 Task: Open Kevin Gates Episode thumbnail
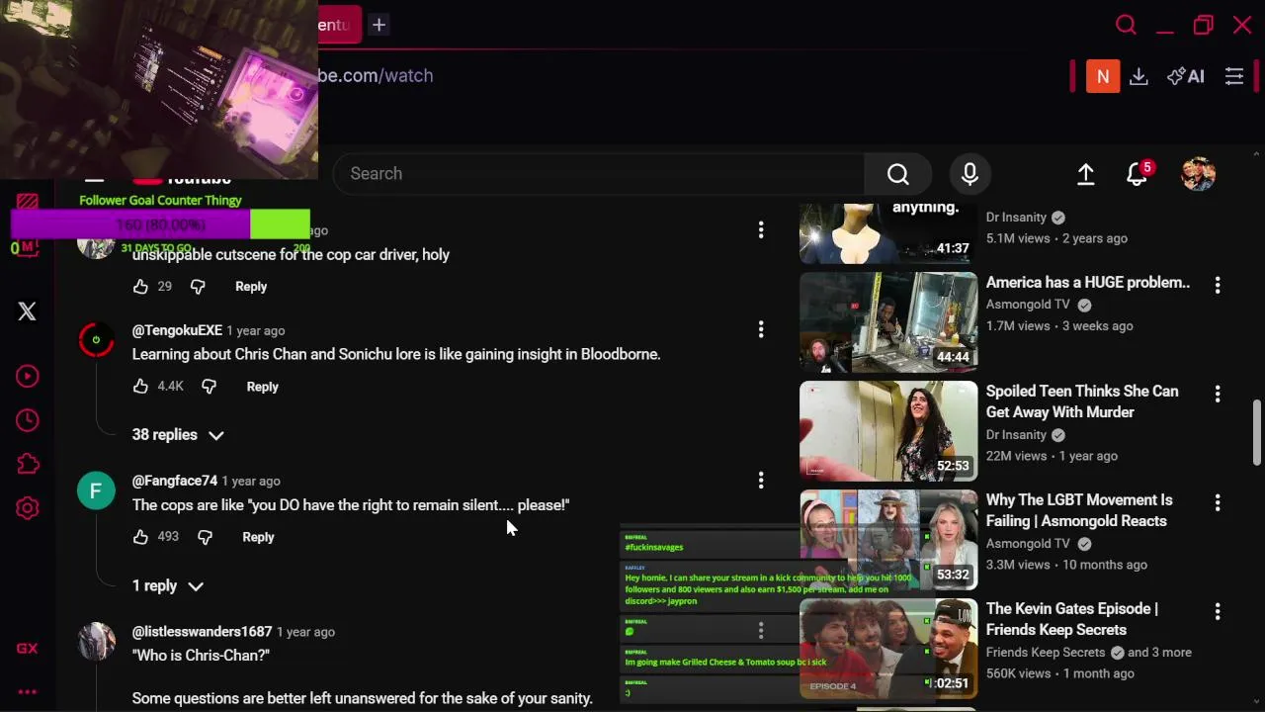pyautogui.click(x=888, y=649)
